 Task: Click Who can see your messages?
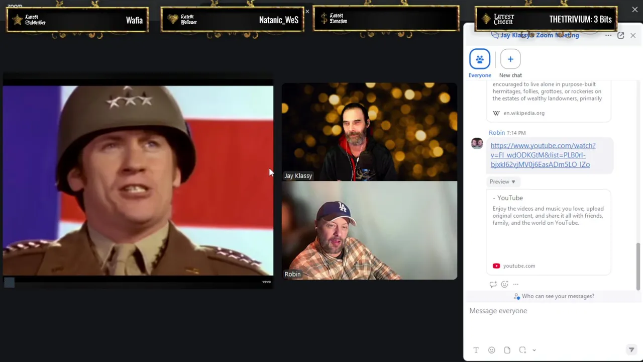tap(554, 296)
